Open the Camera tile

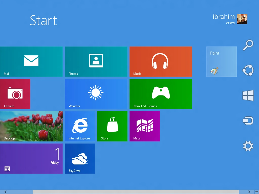coord(15,94)
